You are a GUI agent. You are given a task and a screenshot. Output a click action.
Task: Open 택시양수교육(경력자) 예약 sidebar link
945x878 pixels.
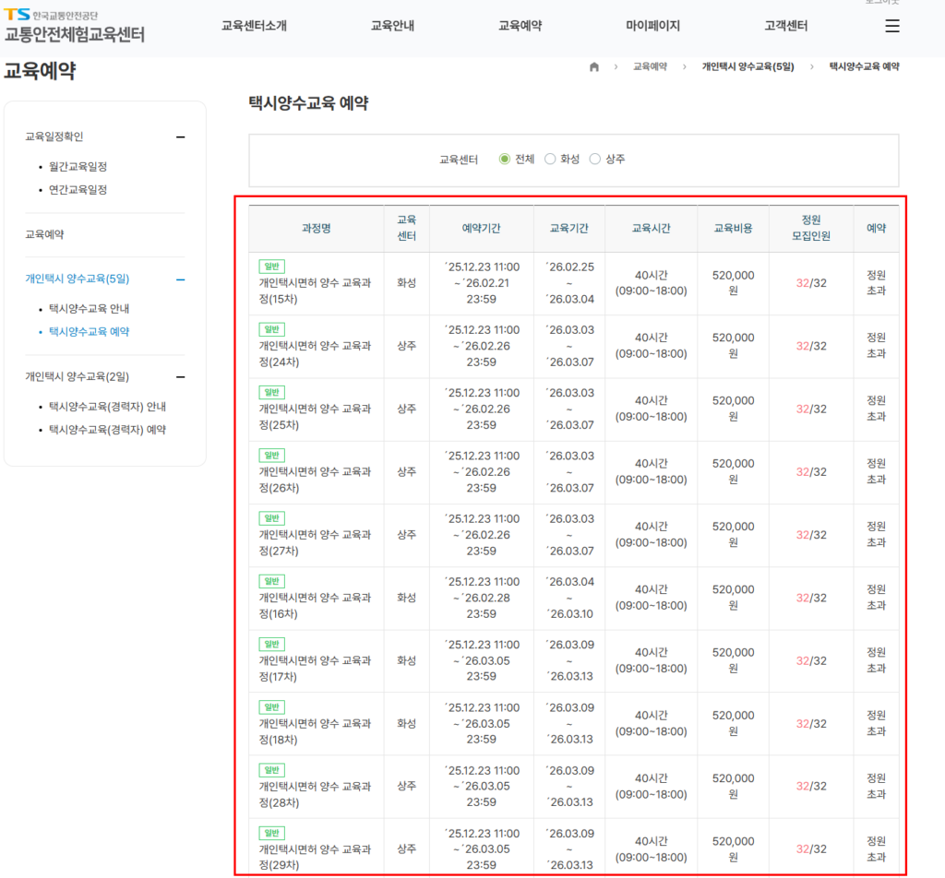(x=107, y=430)
